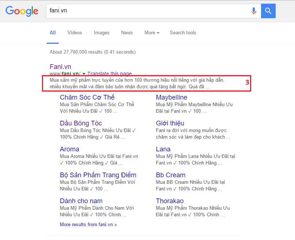Open the News tab
Image resolution: width=295 pixels, height=240 pixels.
[127, 33]
